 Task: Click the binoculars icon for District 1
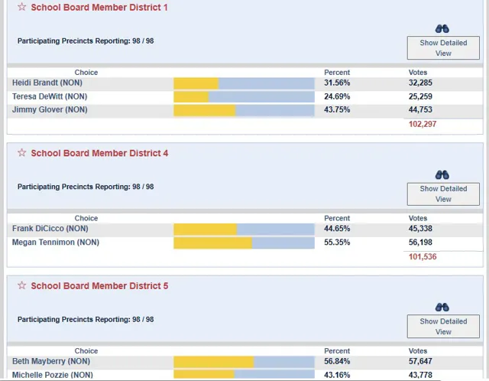coord(442,29)
